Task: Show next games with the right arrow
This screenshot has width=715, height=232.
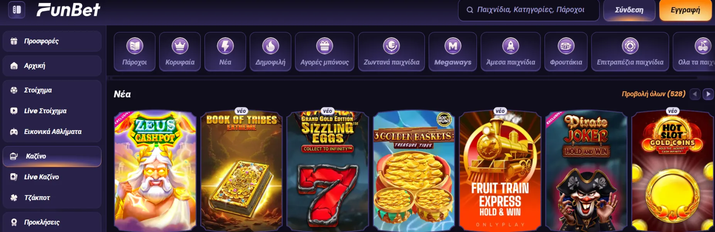Action: (708, 94)
